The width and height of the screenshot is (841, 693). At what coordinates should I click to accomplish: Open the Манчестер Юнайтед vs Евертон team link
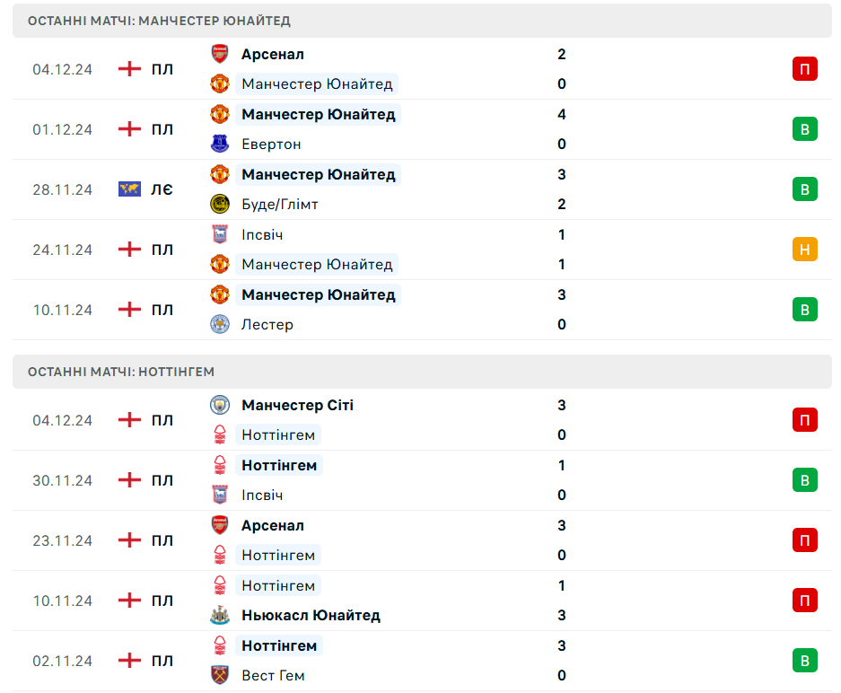[x=318, y=114]
